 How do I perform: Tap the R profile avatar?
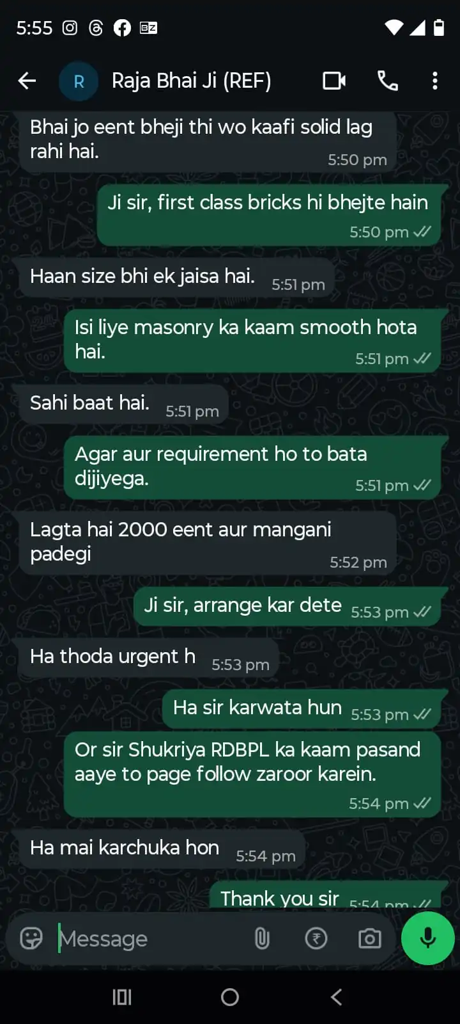pyautogui.click(x=79, y=81)
